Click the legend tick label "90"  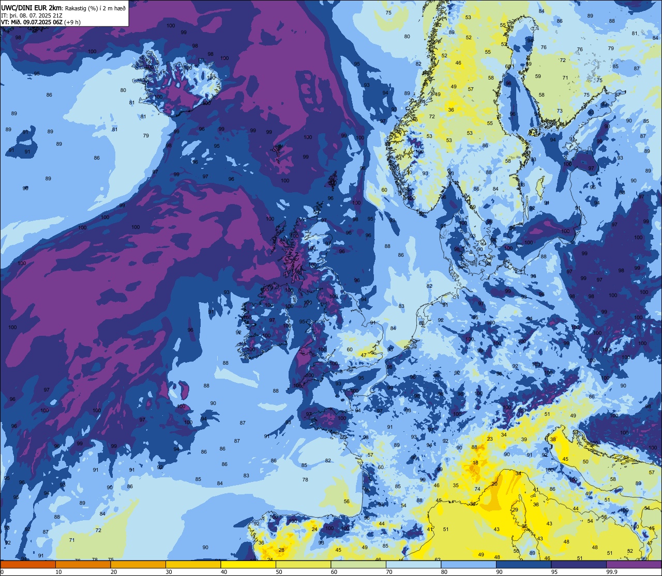pyautogui.click(x=499, y=572)
